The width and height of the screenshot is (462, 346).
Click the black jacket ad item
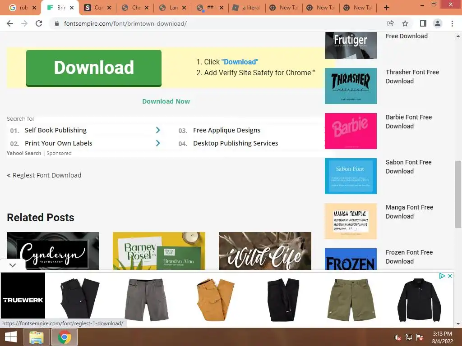[419, 299]
